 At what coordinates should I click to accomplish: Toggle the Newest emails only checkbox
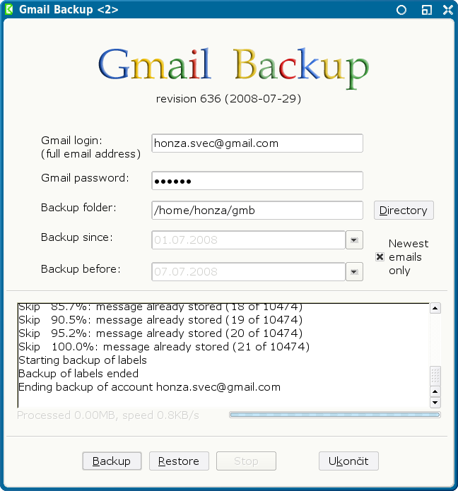pos(380,256)
